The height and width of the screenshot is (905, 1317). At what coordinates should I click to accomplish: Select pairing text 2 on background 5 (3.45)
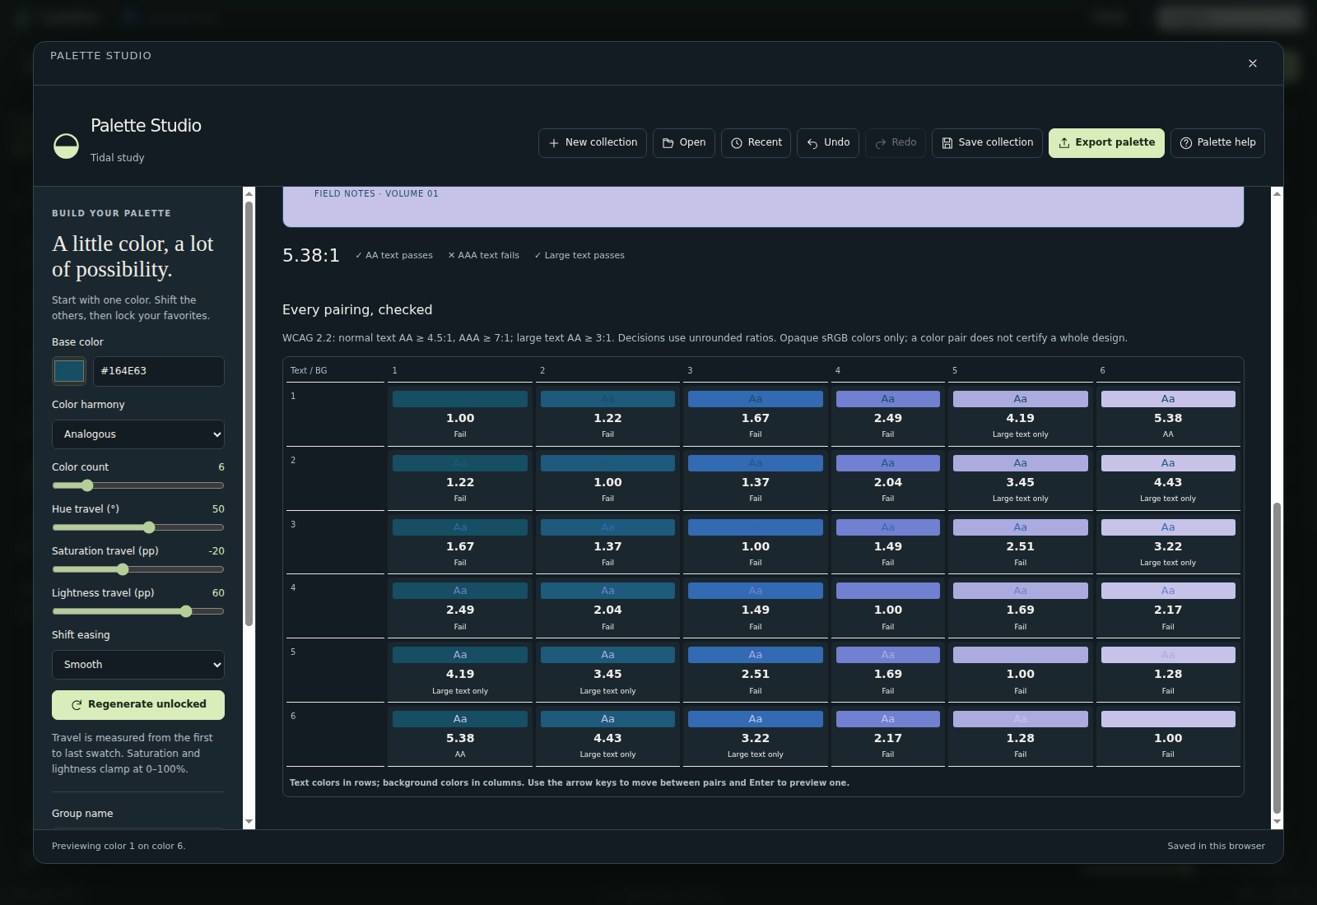1020,480
